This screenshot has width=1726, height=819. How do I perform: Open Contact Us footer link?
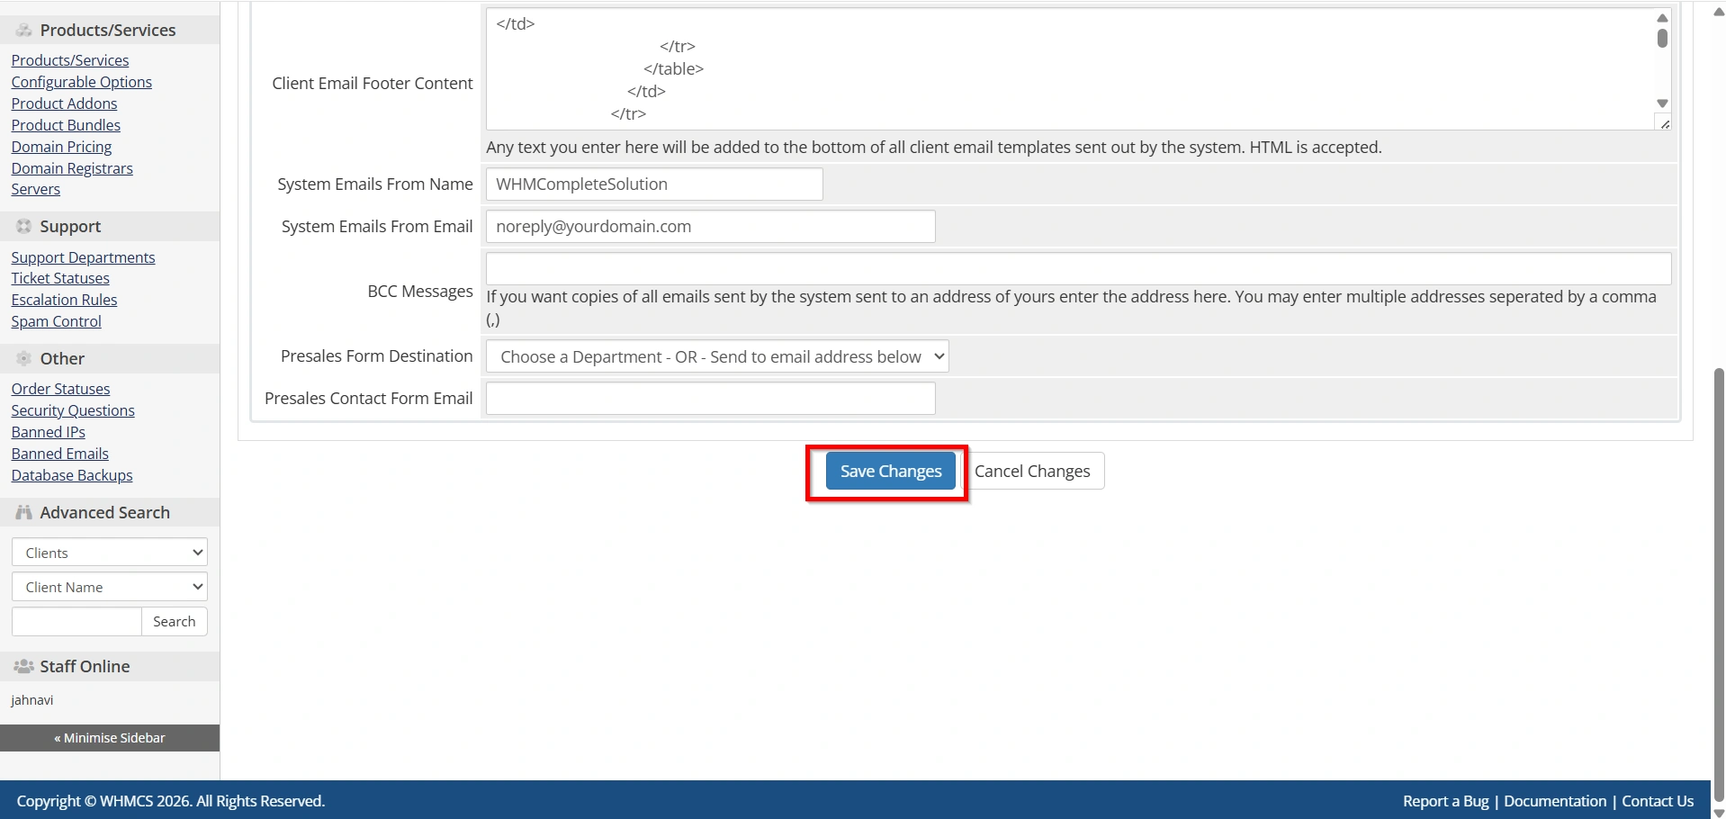pos(1658,801)
